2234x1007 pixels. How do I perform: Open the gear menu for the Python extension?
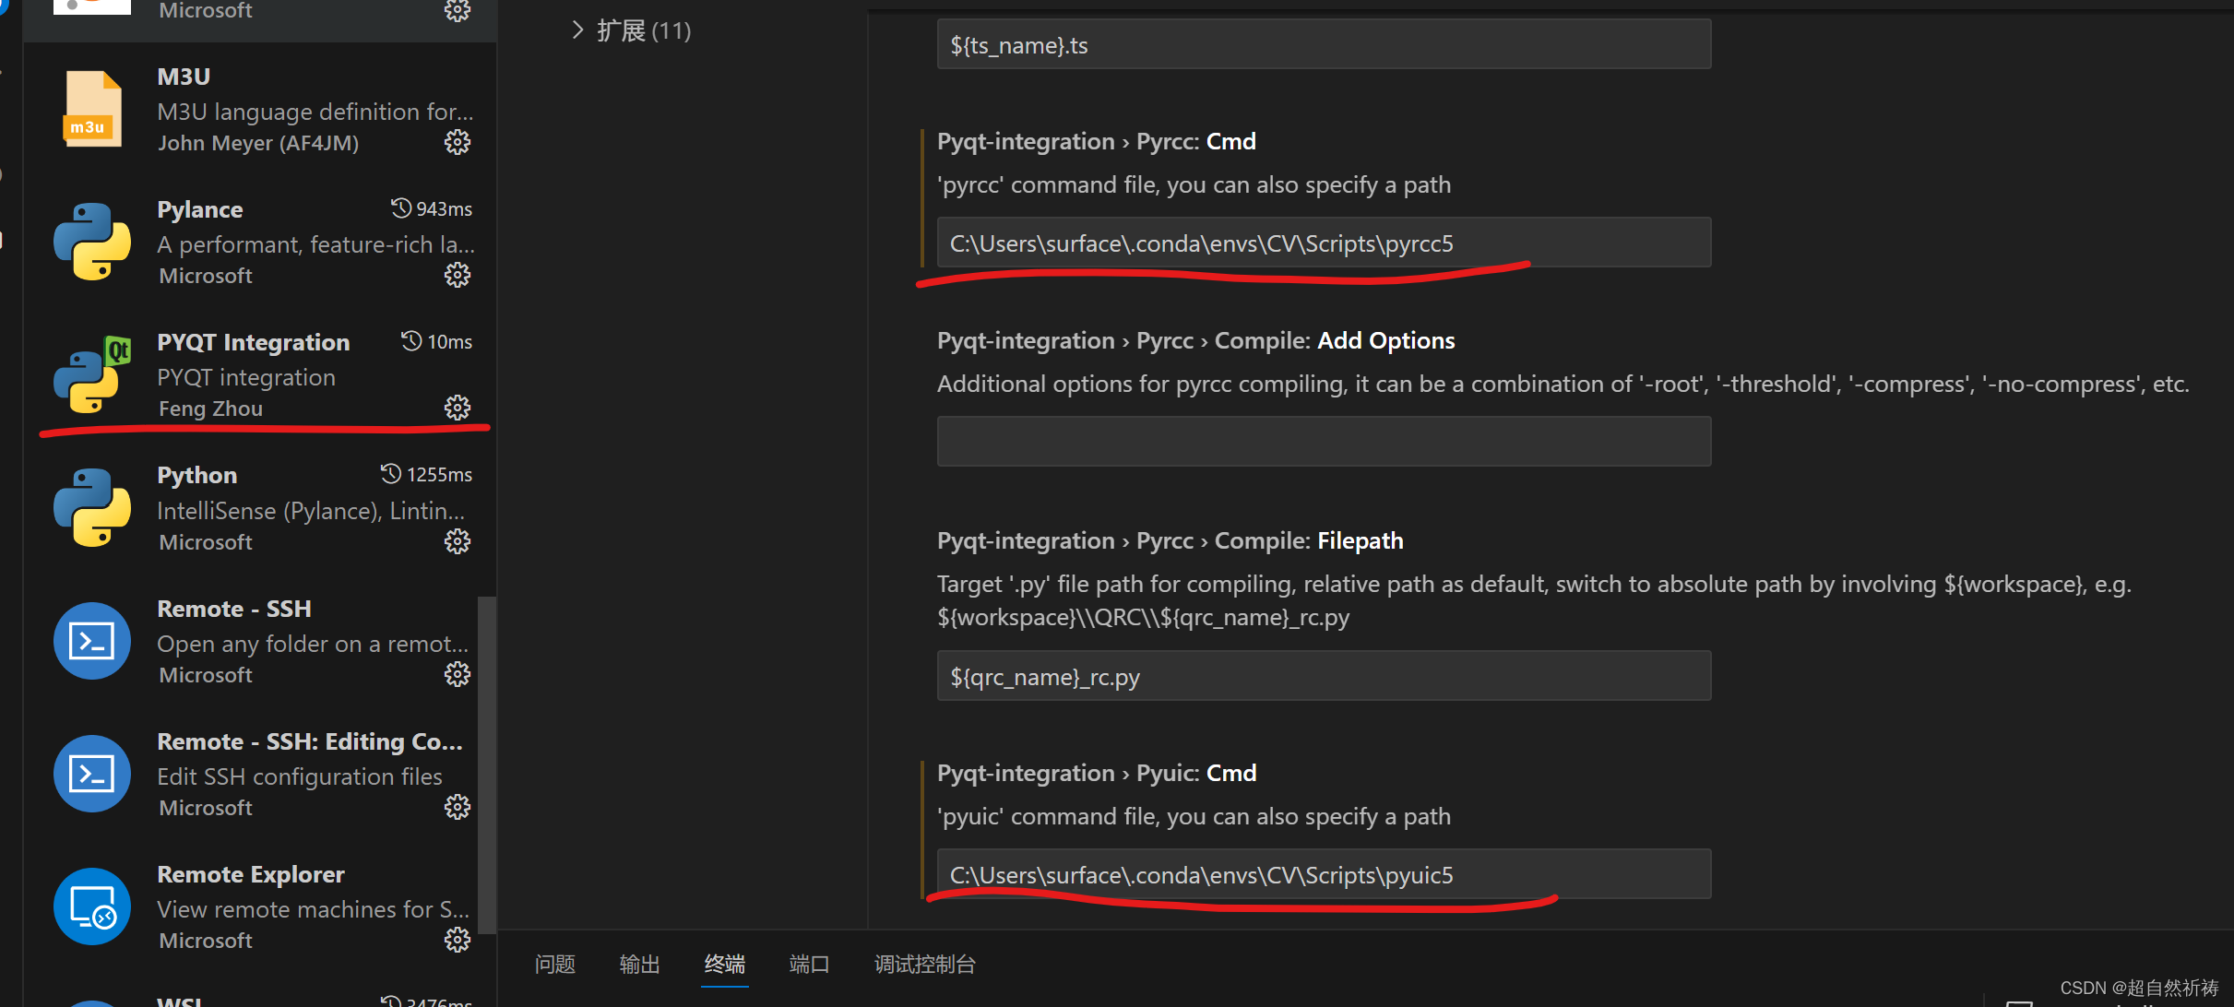(457, 541)
